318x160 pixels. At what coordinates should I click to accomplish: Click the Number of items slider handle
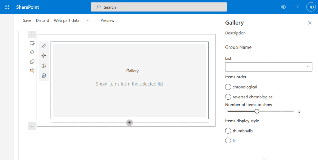point(257,111)
